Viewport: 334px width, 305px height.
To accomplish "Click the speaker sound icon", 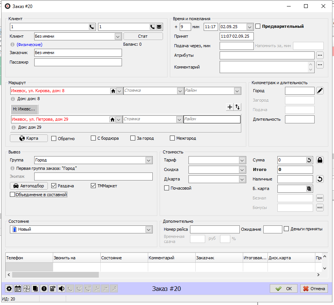I will pos(62,289).
